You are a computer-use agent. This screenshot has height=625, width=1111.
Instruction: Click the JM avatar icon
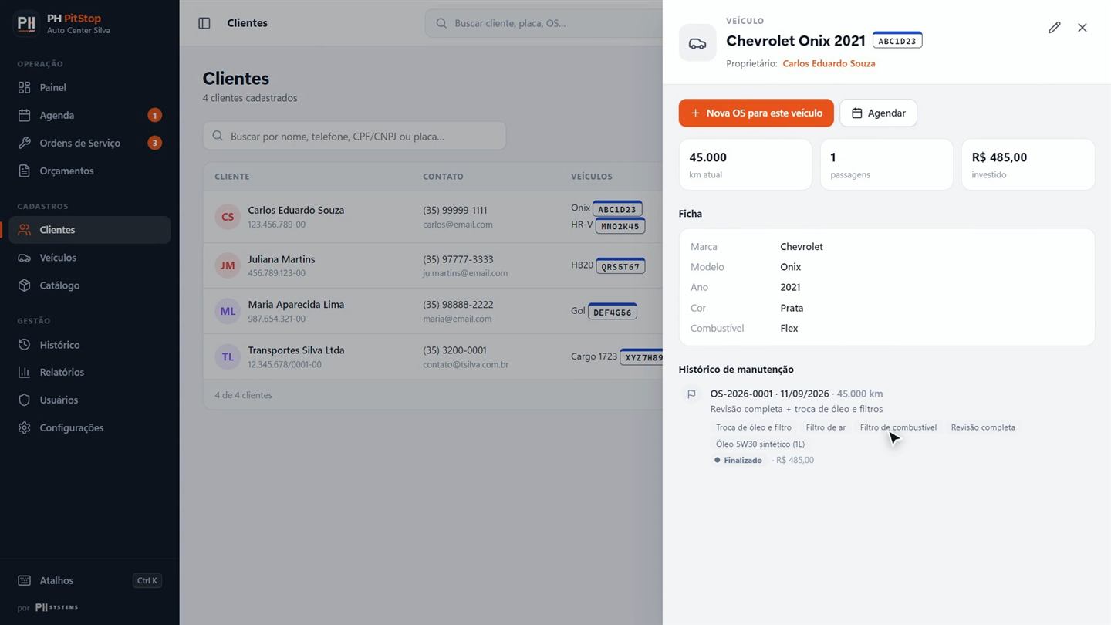click(228, 265)
